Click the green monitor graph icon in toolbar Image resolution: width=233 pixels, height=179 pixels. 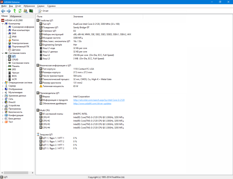(31, 11)
